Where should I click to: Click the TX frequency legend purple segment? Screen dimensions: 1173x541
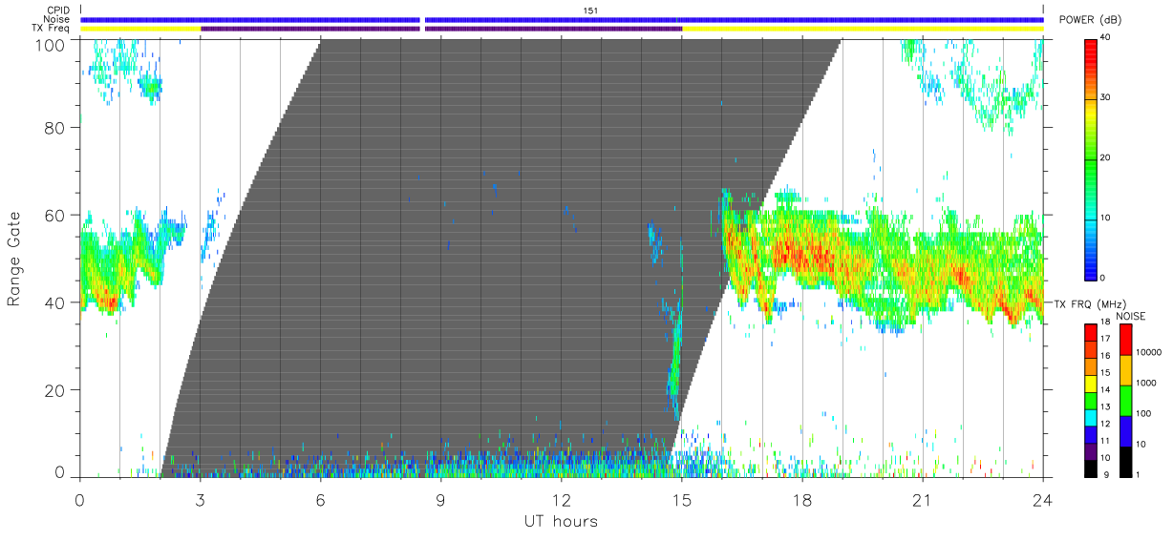coord(1091,449)
